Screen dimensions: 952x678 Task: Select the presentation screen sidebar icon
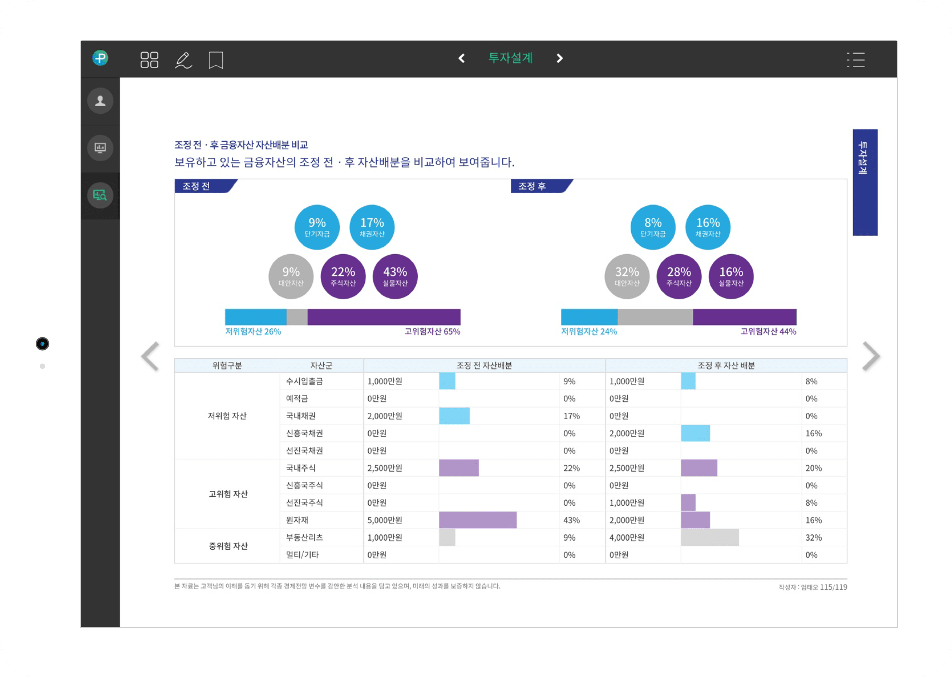(x=100, y=148)
